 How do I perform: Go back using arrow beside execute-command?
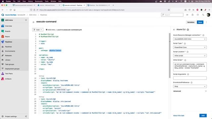[34, 22]
